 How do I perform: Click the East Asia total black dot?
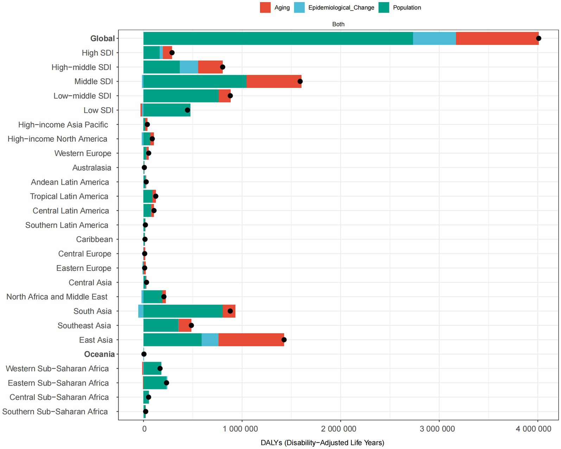pos(284,340)
